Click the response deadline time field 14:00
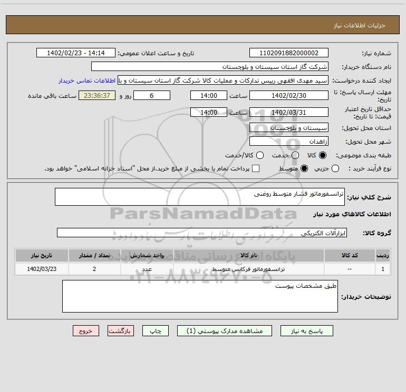 [209, 95]
